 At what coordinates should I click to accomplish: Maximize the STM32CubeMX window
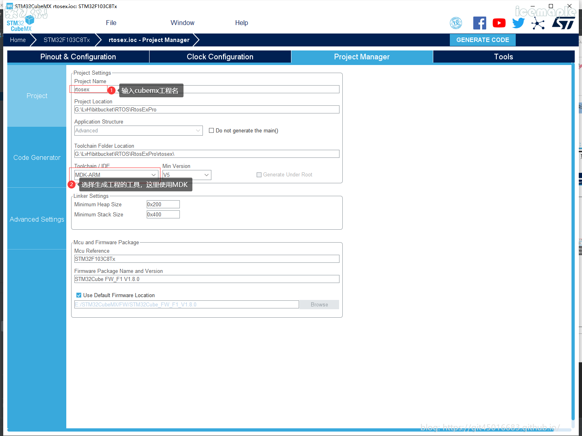point(551,6)
